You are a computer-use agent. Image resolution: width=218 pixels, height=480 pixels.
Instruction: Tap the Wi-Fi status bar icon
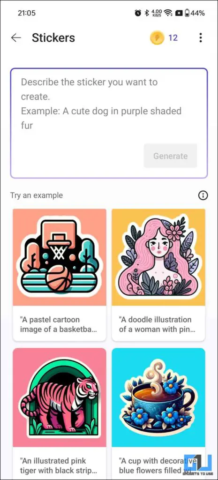coord(168,13)
